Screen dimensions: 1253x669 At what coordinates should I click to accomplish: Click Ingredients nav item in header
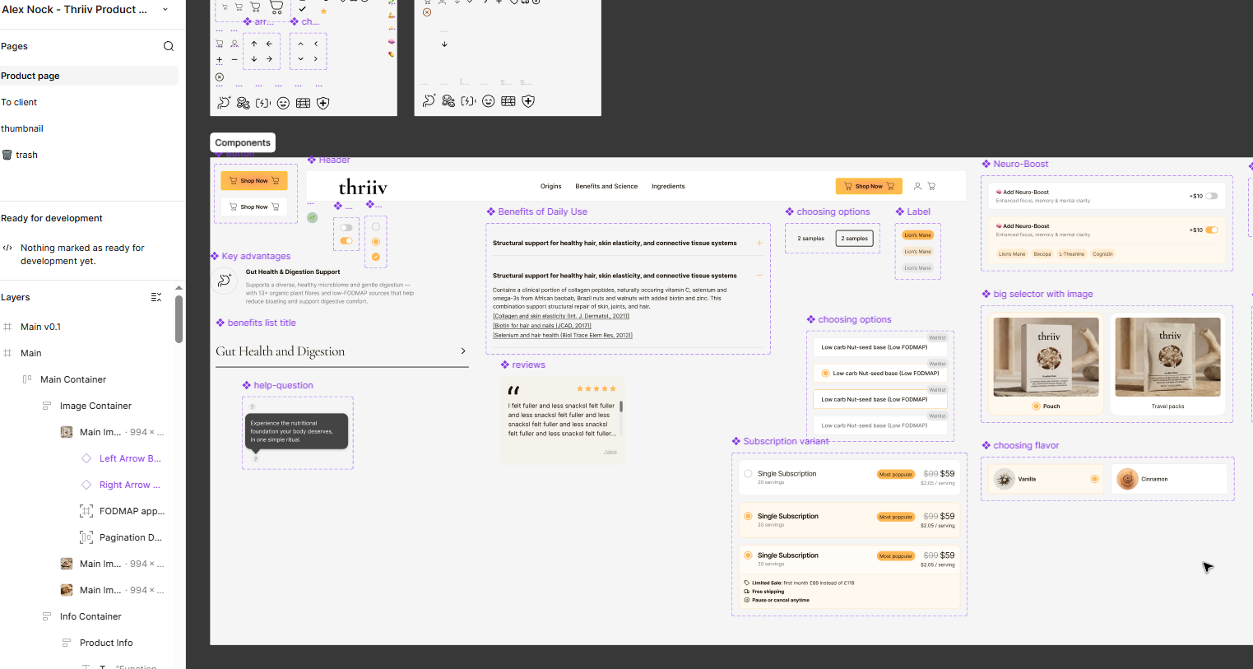(668, 187)
